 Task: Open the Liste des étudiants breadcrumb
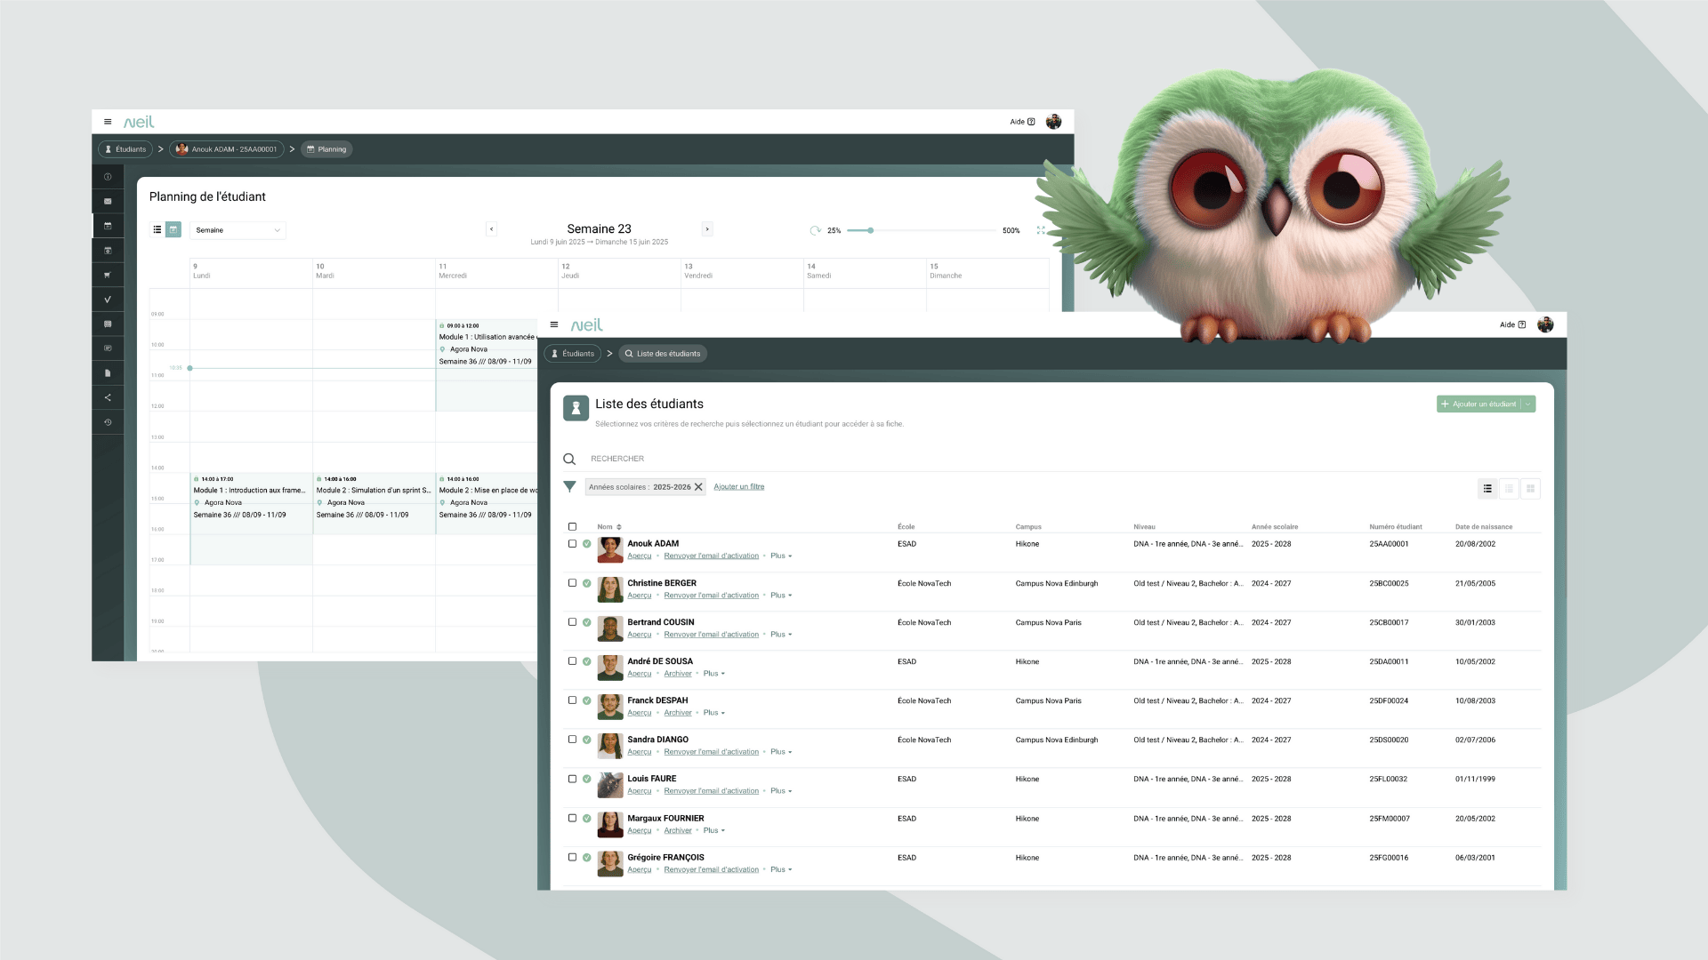click(x=663, y=354)
